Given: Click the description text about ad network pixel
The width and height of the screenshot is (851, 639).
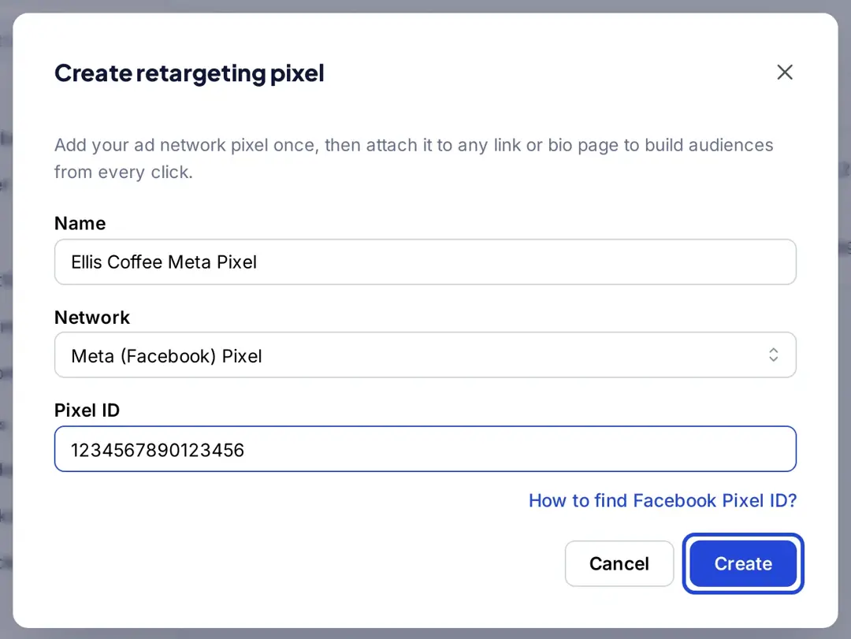Looking at the screenshot, I should tap(414, 158).
